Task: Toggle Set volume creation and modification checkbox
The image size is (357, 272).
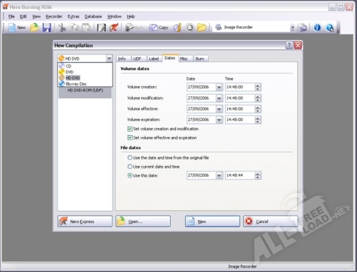Action: pyautogui.click(x=129, y=129)
